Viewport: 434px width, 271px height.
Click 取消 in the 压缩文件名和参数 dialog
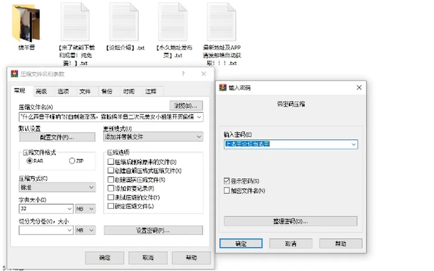(x=148, y=258)
